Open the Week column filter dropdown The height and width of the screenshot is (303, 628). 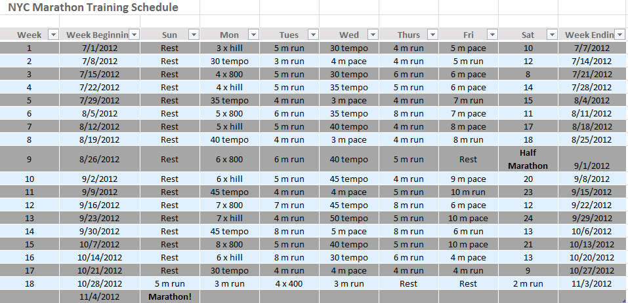(x=54, y=35)
